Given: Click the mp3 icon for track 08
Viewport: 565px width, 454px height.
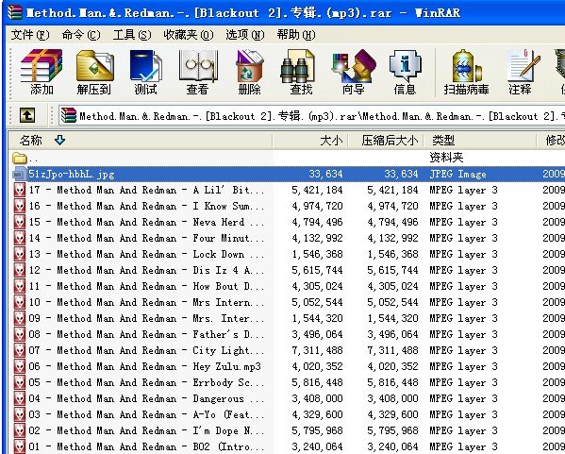Looking at the screenshot, I should [20, 334].
